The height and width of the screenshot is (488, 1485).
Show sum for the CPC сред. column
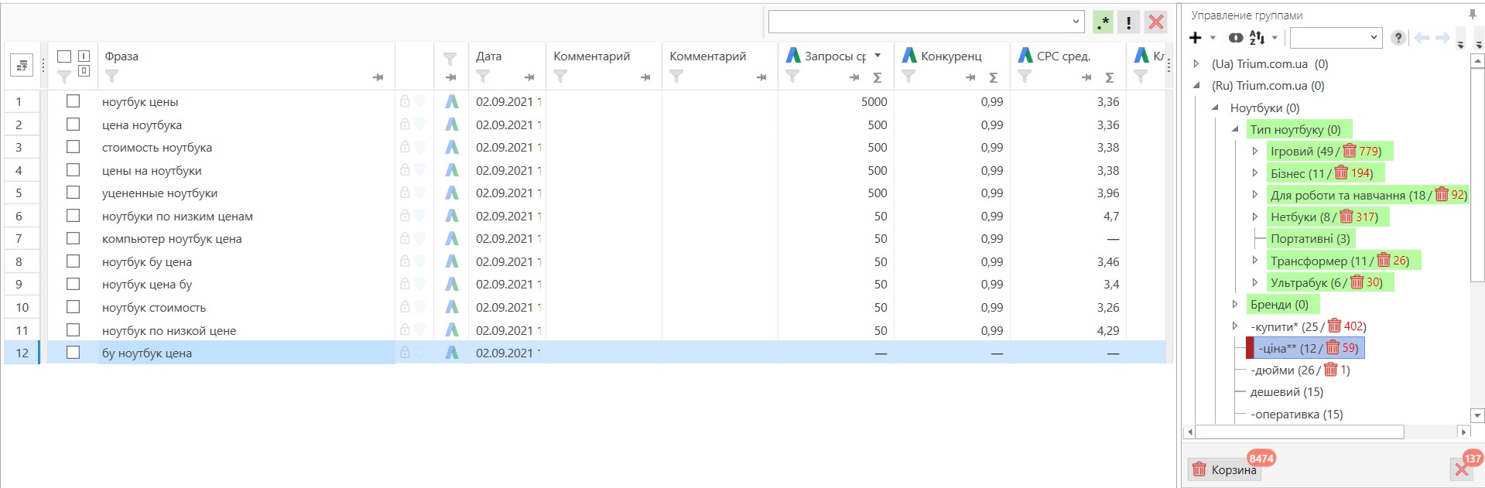(x=1110, y=77)
